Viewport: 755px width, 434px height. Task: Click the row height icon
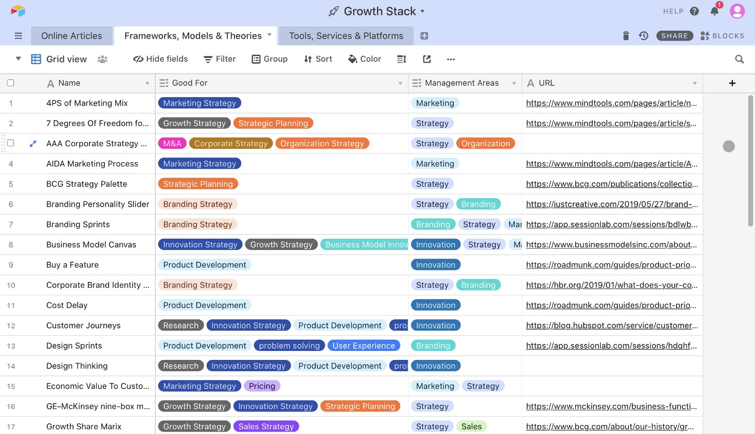click(x=402, y=59)
